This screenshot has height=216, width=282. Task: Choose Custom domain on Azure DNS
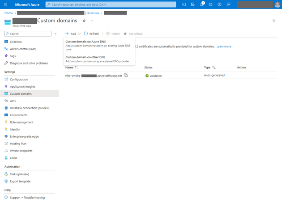(x=99, y=45)
